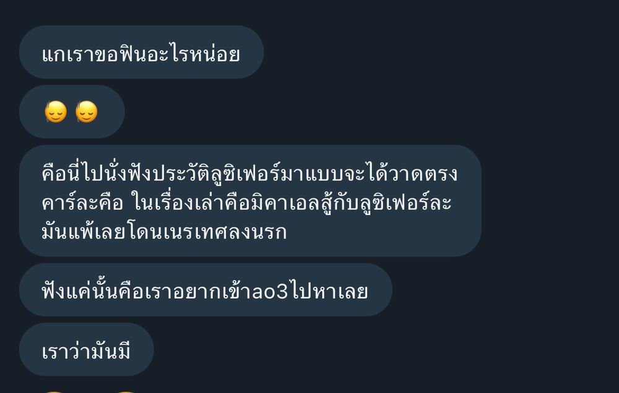619x393 pixels.
Task: Click the first pensive face emoji
Action: pos(56,112)
